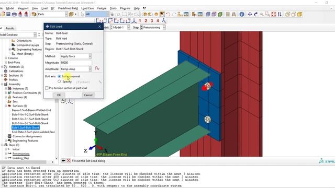Select Surface normal bolt axis option
The width and height of the screenshot is (335, 188).
click(x=59, y=76)
